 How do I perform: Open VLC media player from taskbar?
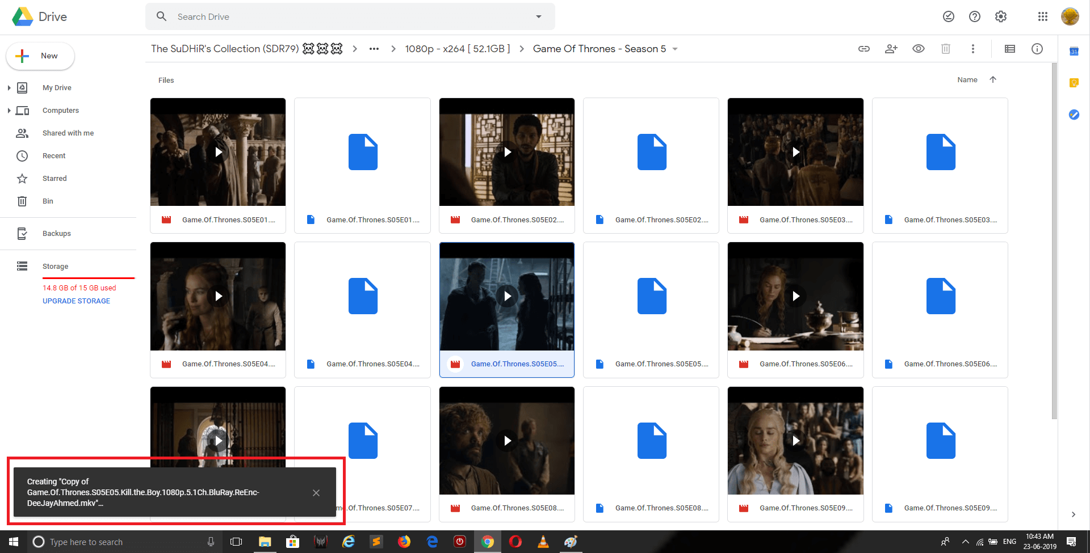[543, 542]
